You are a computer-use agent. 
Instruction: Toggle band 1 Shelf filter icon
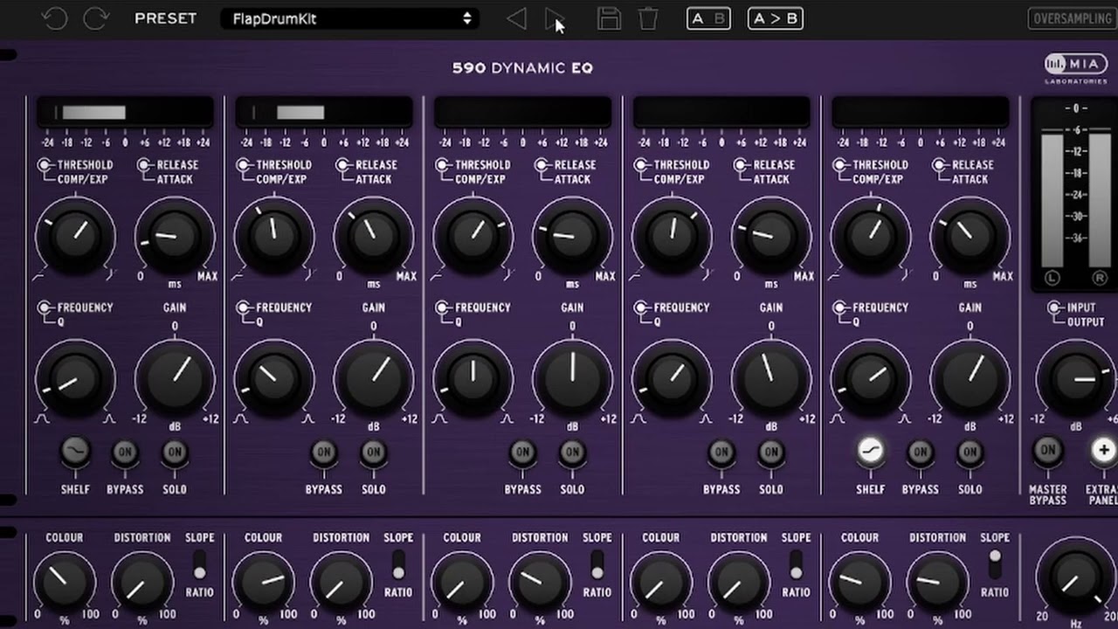click(75, 452)
